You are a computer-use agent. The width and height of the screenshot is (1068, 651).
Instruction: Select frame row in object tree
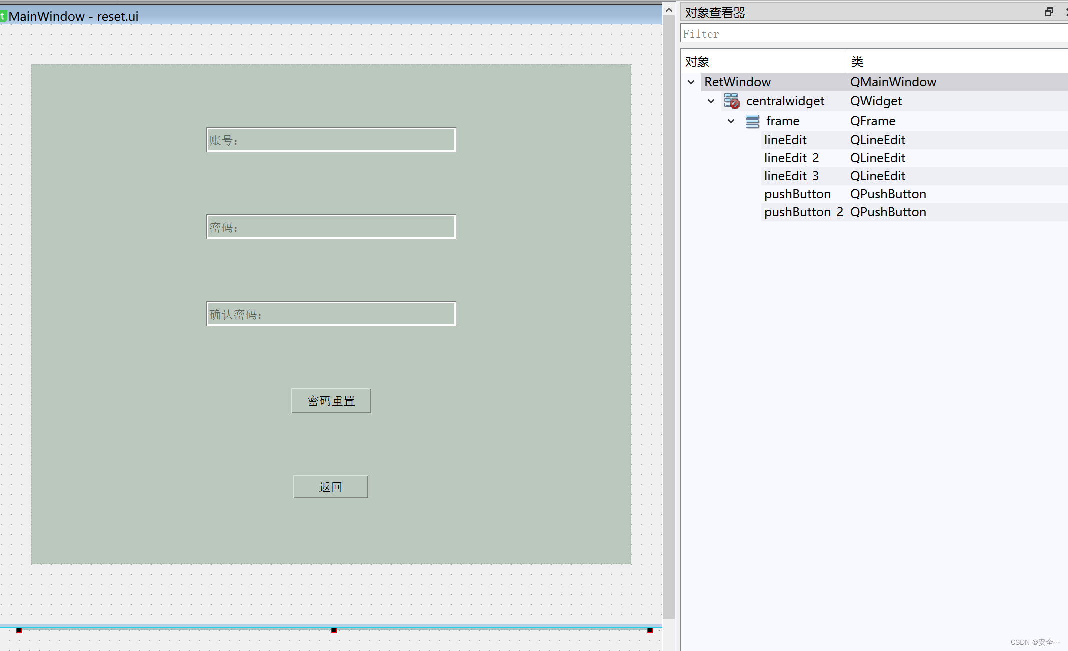click(782, 121)
